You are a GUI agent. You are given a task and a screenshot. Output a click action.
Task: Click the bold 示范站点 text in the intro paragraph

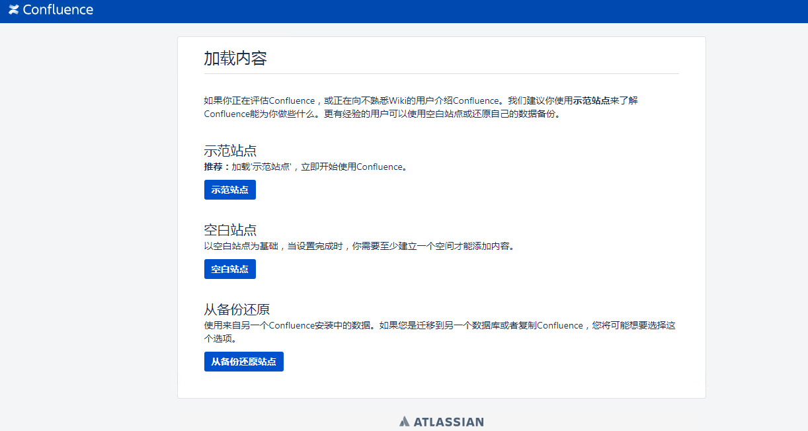click(x=591, y=100)
